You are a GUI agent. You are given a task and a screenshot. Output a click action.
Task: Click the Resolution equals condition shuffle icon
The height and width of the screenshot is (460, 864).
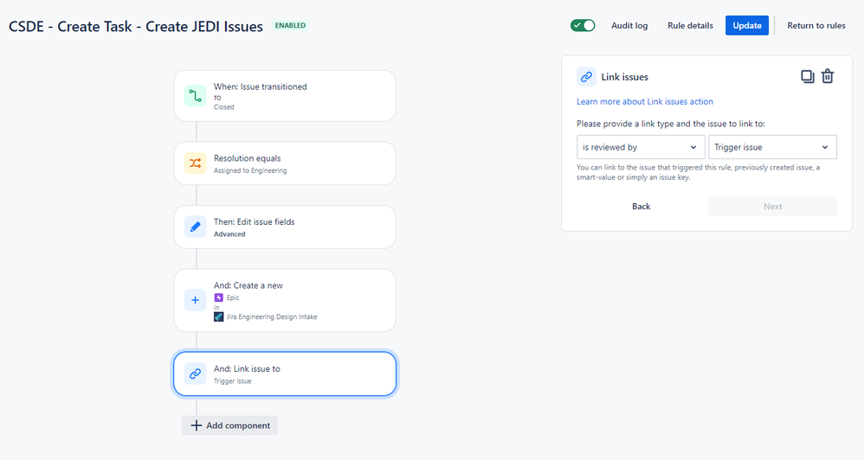click(195, 163)
